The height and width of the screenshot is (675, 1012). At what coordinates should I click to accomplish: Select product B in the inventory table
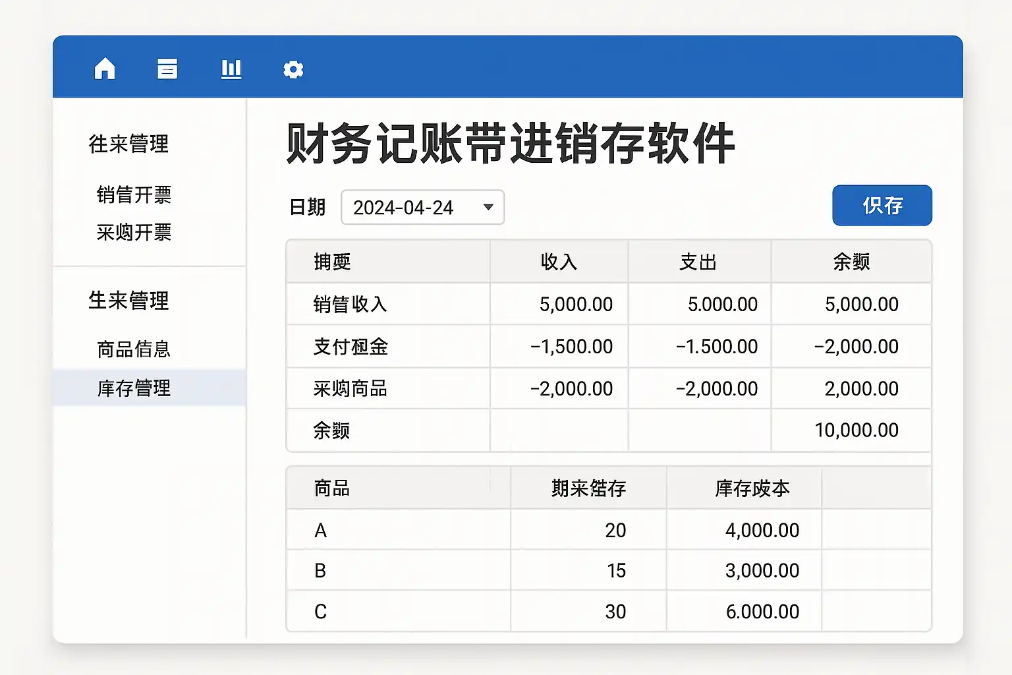pyautogui.click(x=320, y=570)
